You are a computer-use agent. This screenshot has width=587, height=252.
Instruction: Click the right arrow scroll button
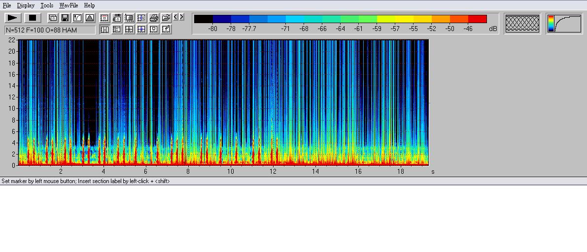181,17
